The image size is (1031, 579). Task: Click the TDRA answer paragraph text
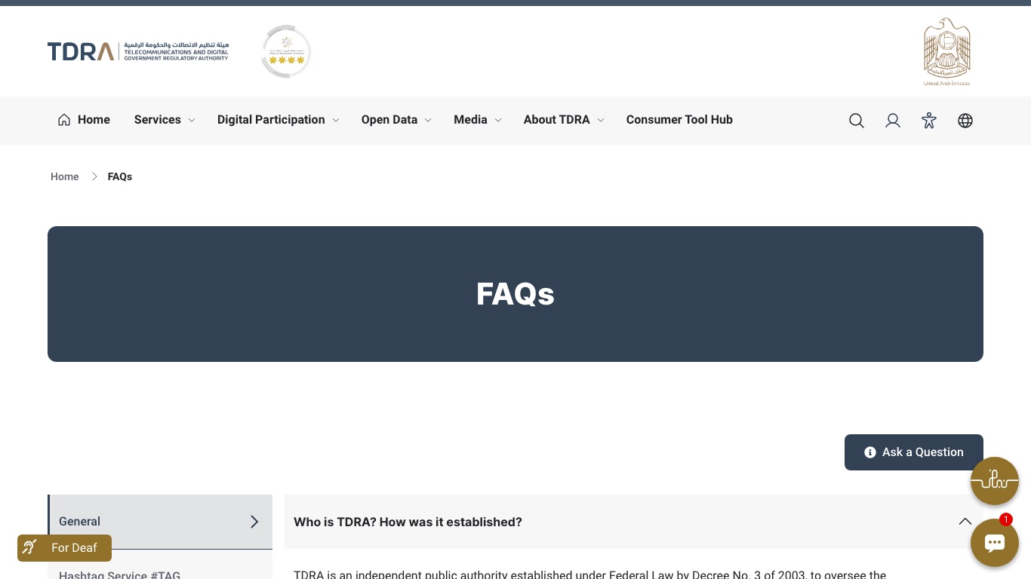pyautogui.click(x=589, y=574)
